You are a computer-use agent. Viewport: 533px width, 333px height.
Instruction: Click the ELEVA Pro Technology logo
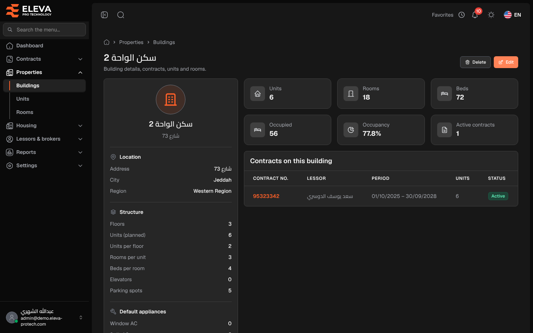(29, 11)
